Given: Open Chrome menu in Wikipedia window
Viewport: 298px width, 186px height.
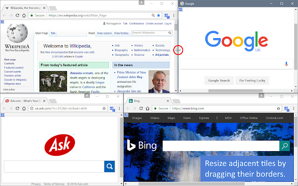Looking at the screenshot, I should (174, 15).
